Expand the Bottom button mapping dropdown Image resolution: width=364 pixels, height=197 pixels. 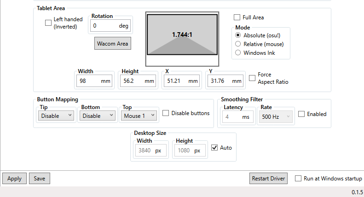point(97,116)
